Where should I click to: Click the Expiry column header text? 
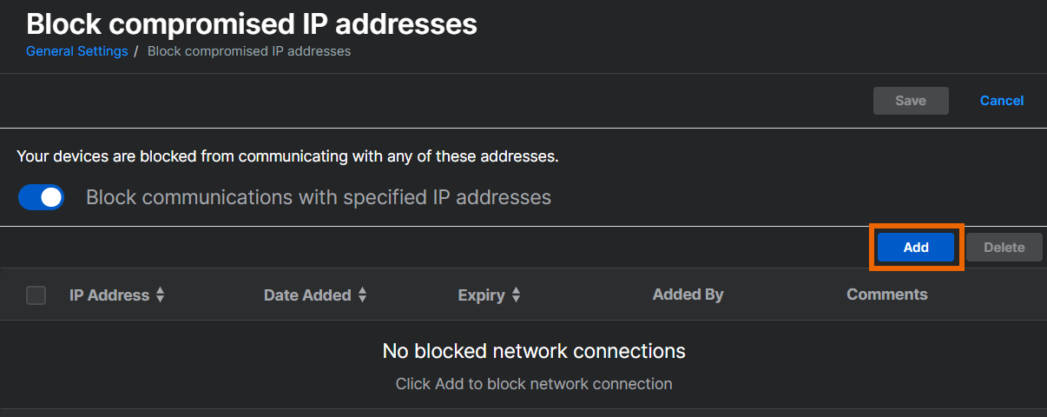pyautogui.click(x=481, y=295)
